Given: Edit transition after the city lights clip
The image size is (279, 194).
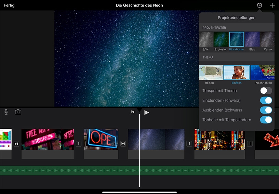Looking at the screenshot, I should coord(250,144).
